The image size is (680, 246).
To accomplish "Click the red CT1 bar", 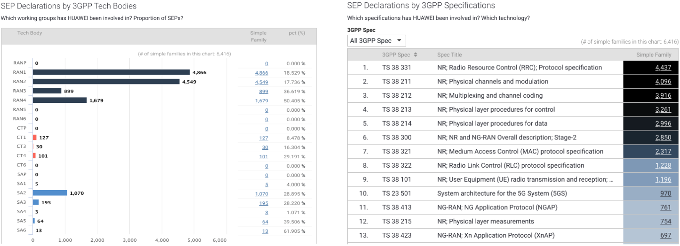I will (x=35, y=138).
